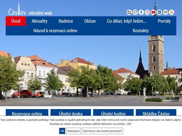Go to the Kontakty page
The image size is (182, 136).
pos(141,31)
